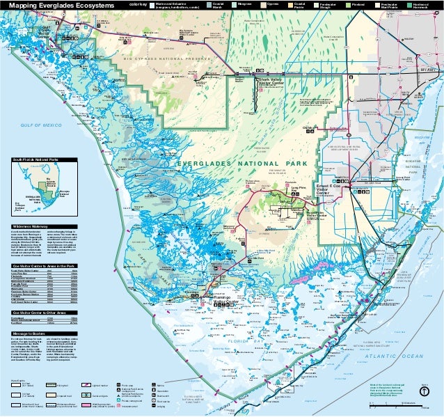Select the Hardwood Hammock color swatch
Screen dimensions: 444x417
coord(409,5)
